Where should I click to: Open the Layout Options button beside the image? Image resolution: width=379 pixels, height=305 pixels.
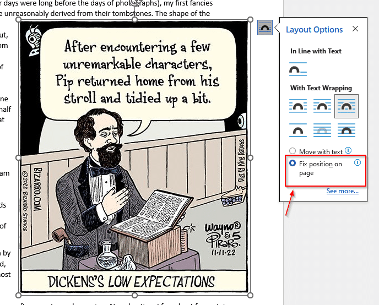pos(265,28)
